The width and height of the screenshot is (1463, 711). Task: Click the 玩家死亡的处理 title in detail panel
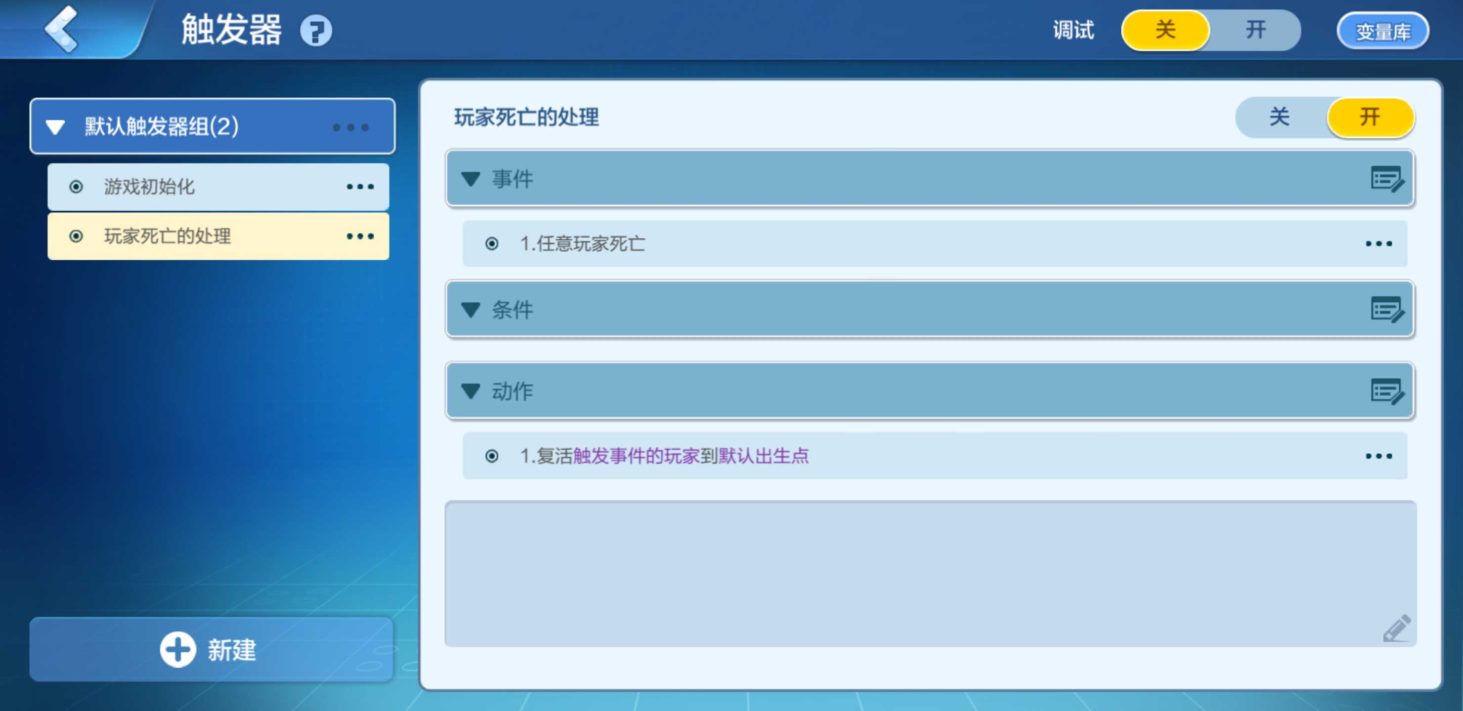pos(526,117)
